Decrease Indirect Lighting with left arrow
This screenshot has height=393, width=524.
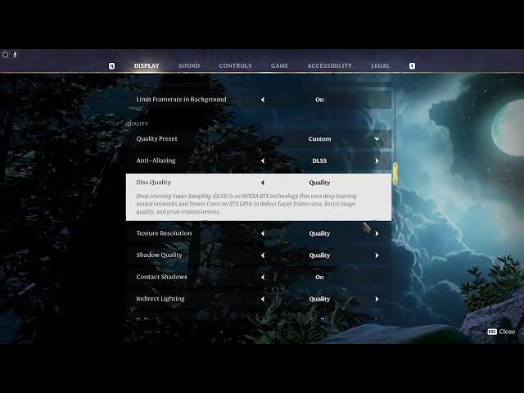(x=263, y=299)
